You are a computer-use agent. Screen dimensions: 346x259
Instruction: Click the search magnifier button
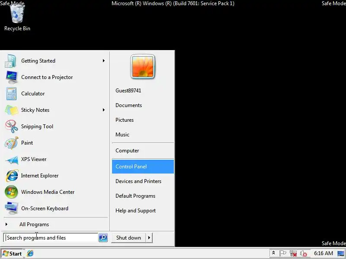pyautogui.click(x=103, y=238)
